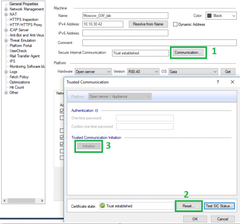This screenshot has width=240, height=224.
Task: Click the Trusted Communication help question mark
Action: tap(218, 82)
